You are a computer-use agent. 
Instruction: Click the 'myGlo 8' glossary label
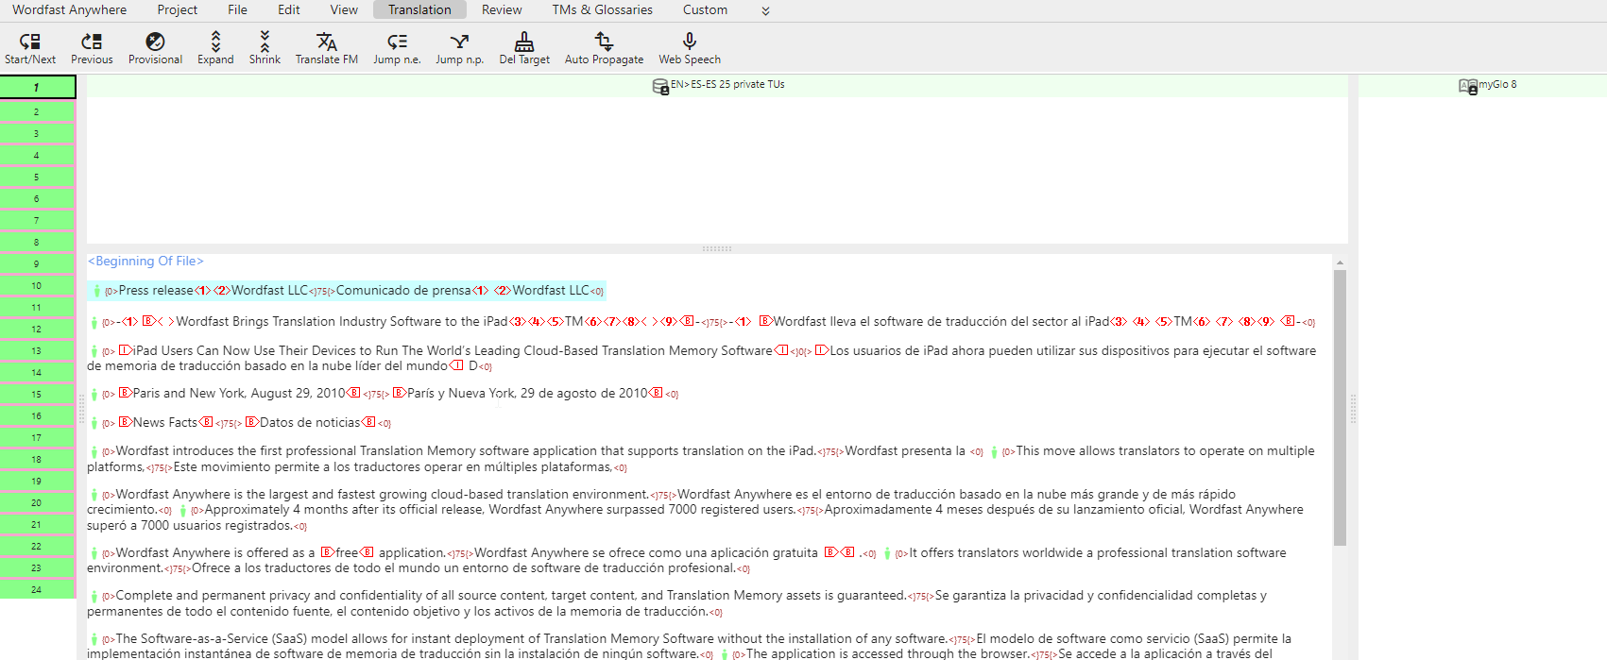(x=1497, y=84)
